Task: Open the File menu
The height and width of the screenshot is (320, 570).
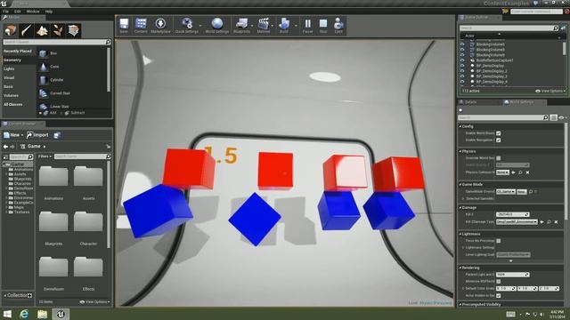Action: coord(6,12)
